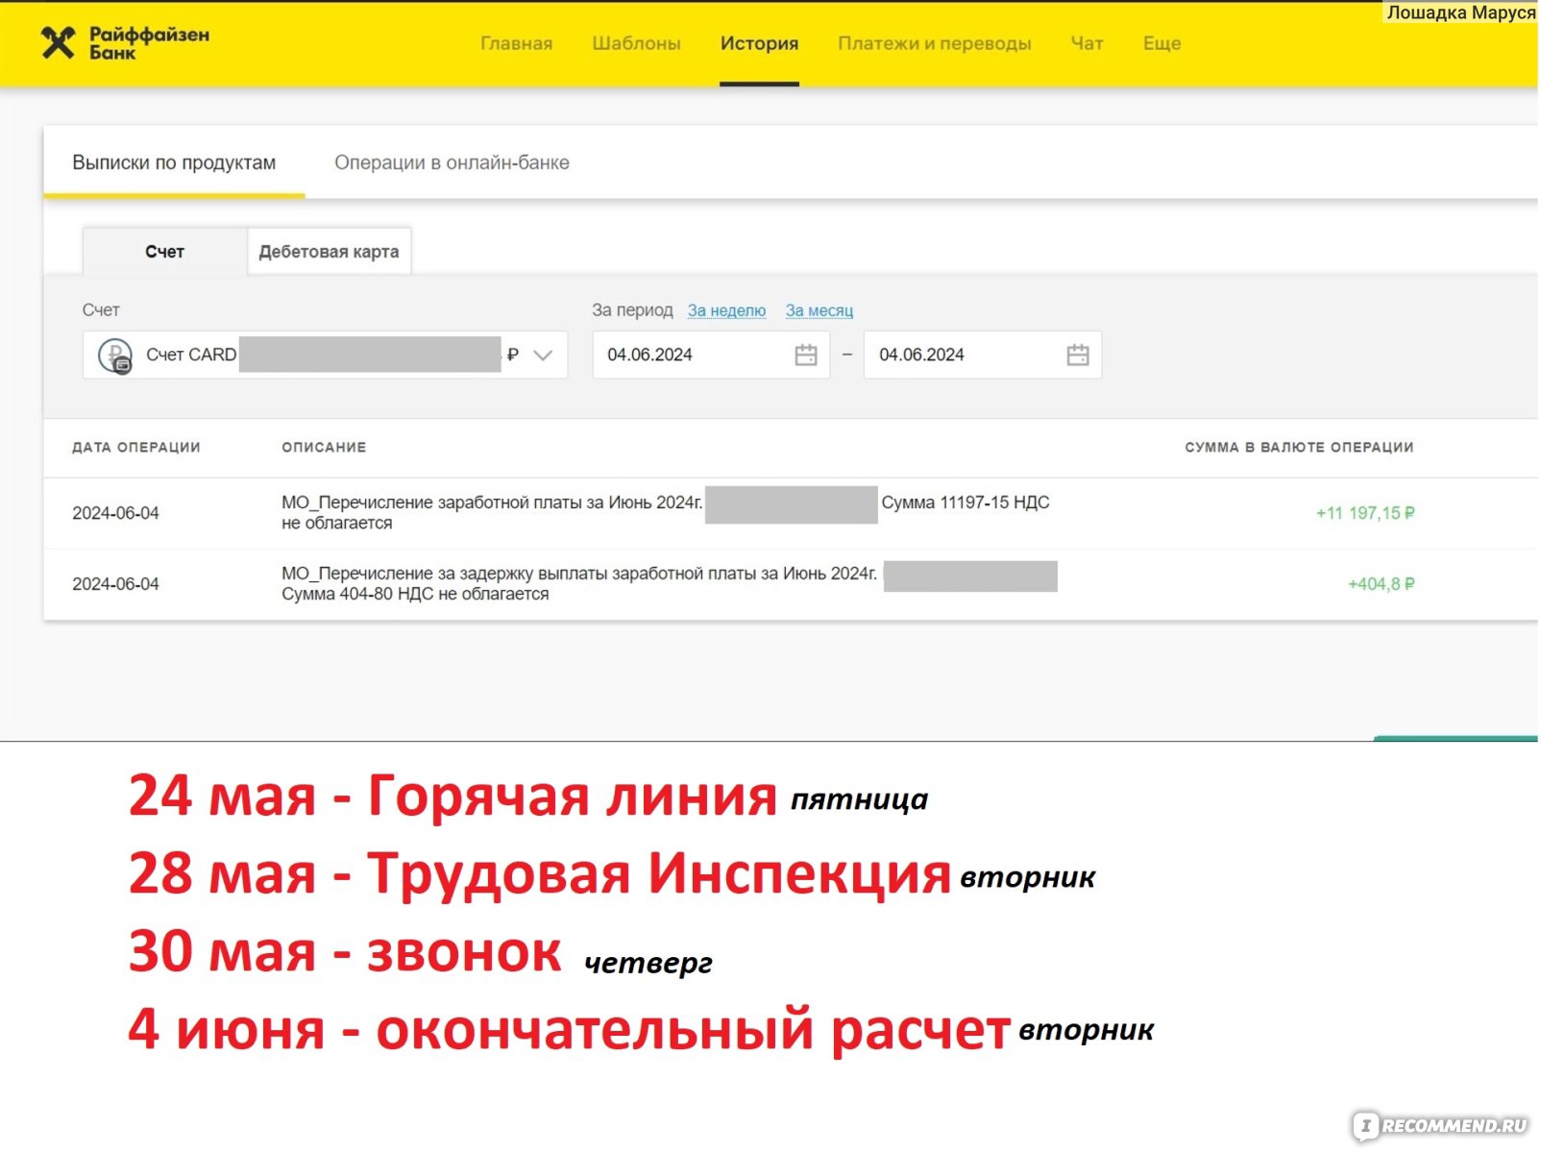This screenshot has height=1153, width=1541.
Task: Click the За период label
Action: pos(632,310)
